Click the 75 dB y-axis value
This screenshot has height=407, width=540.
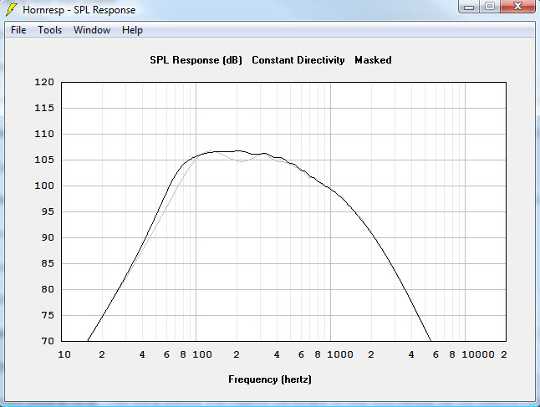pos(48,315)
